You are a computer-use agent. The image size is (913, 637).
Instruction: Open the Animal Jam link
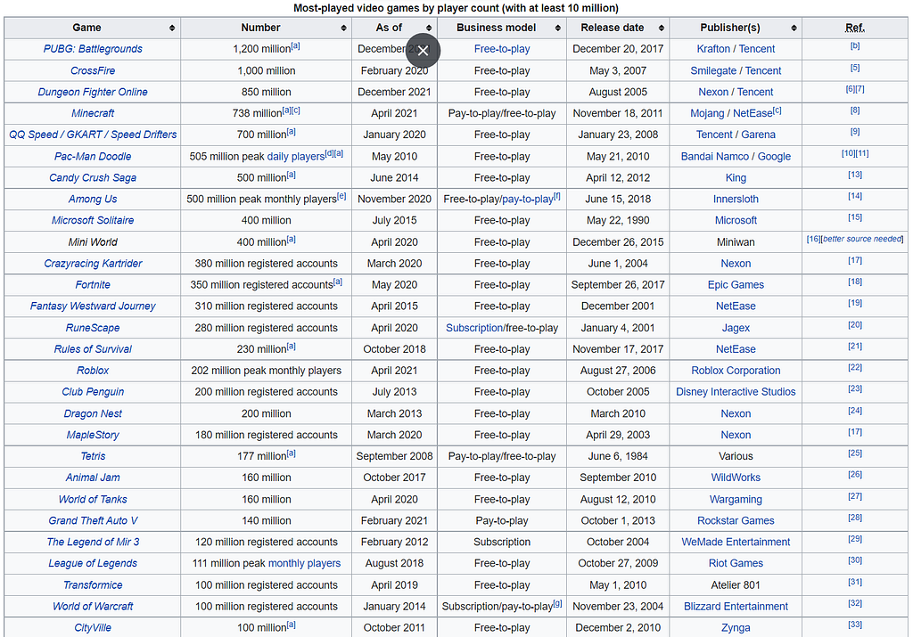93,478
